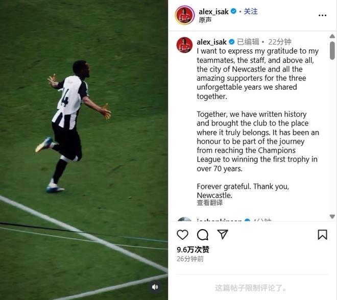Click the verified badge in header
Screen dimensions: 337x300
click(233, 11)
